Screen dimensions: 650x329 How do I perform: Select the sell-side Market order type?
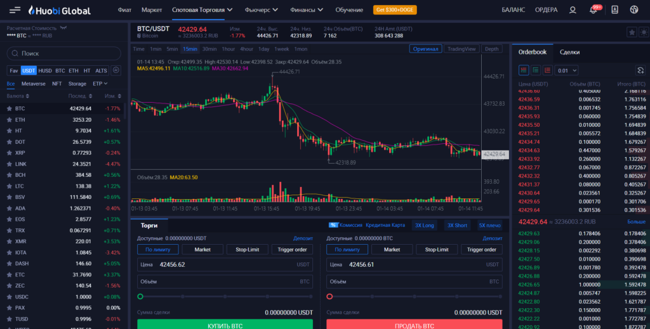(392, 250)
